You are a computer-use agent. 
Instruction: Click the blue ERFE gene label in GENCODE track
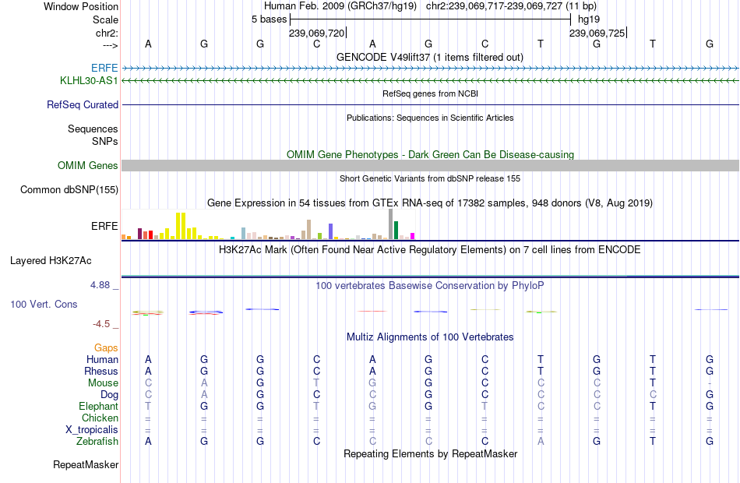point(104,68)
